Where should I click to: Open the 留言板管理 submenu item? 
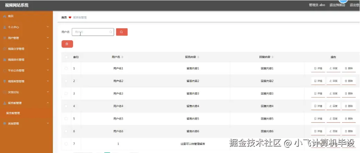tap(13, 113)
